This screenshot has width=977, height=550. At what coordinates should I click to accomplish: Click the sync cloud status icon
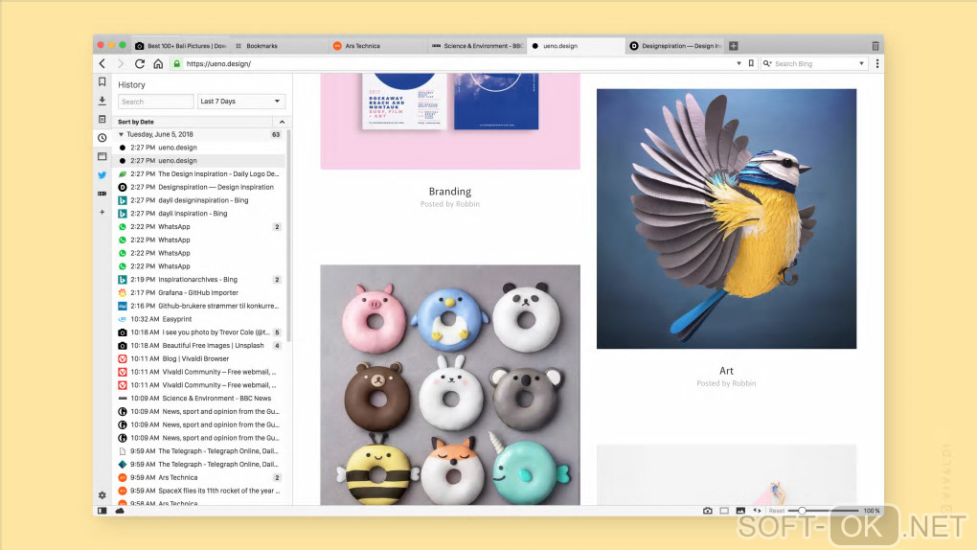(x=120, y=511)
